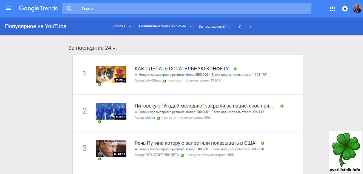Open the cat candy video thumbnail

pyautogui.click(x=111, y=74)
